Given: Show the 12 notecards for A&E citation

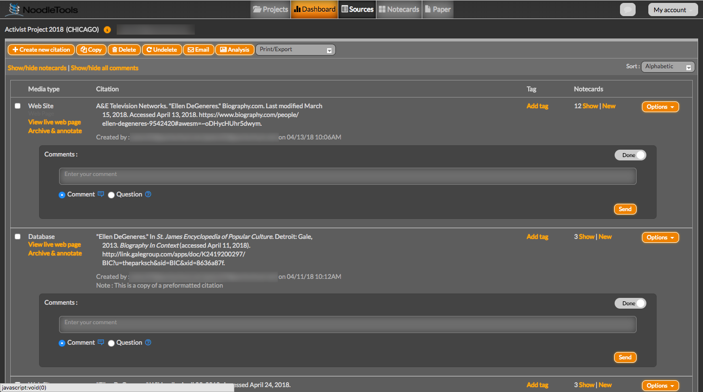Looking at the screenshot, I should tap(590, 106).
